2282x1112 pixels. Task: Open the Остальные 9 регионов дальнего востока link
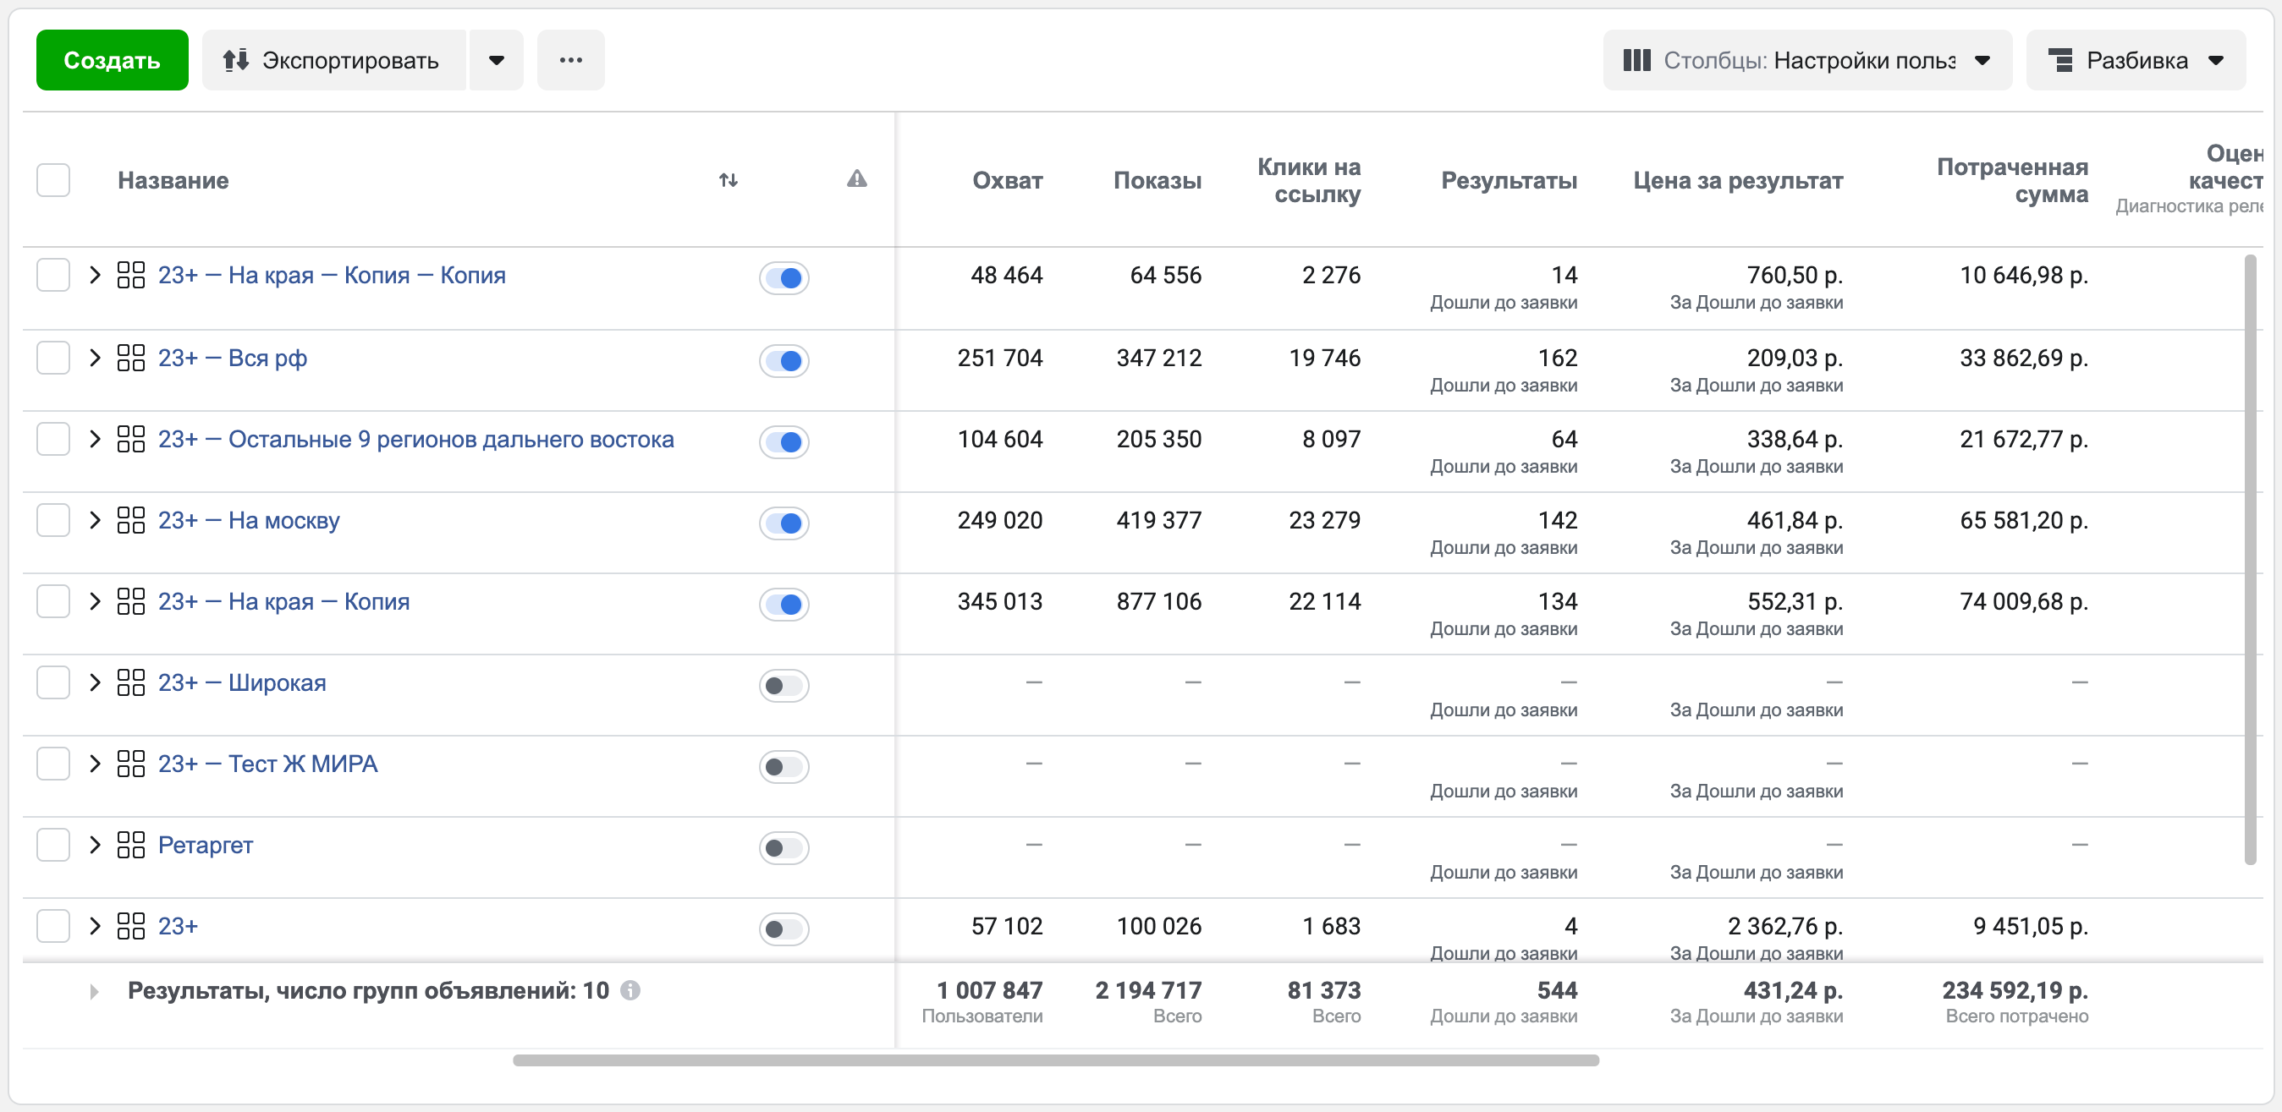tap(416, 438)
